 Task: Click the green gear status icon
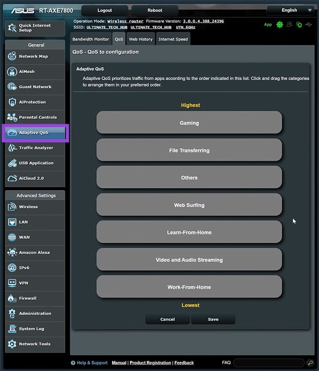pyautogui.click(x=280, y=25)
